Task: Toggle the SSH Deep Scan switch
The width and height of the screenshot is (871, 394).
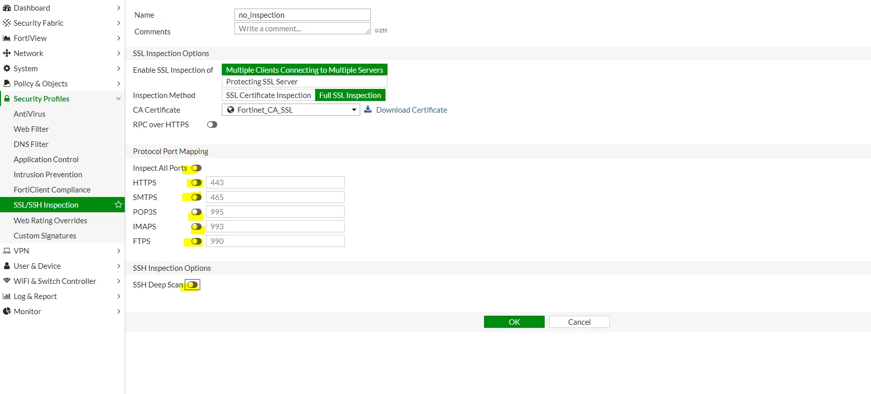Action: (x=192, y=285)
